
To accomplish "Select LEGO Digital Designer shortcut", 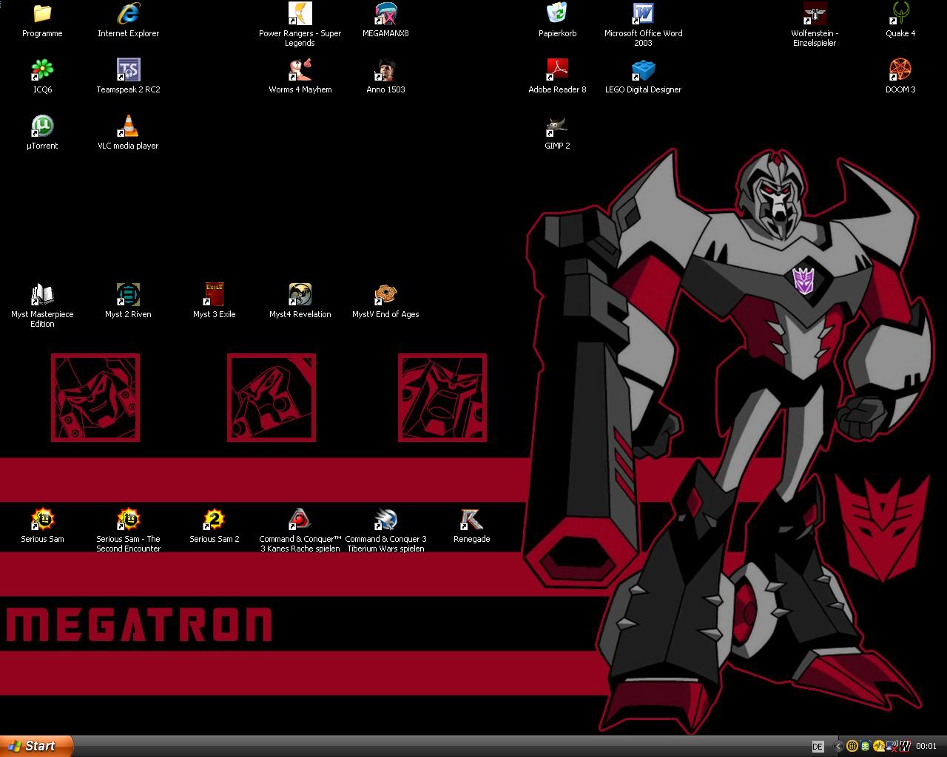I will [x=643, y=77].
